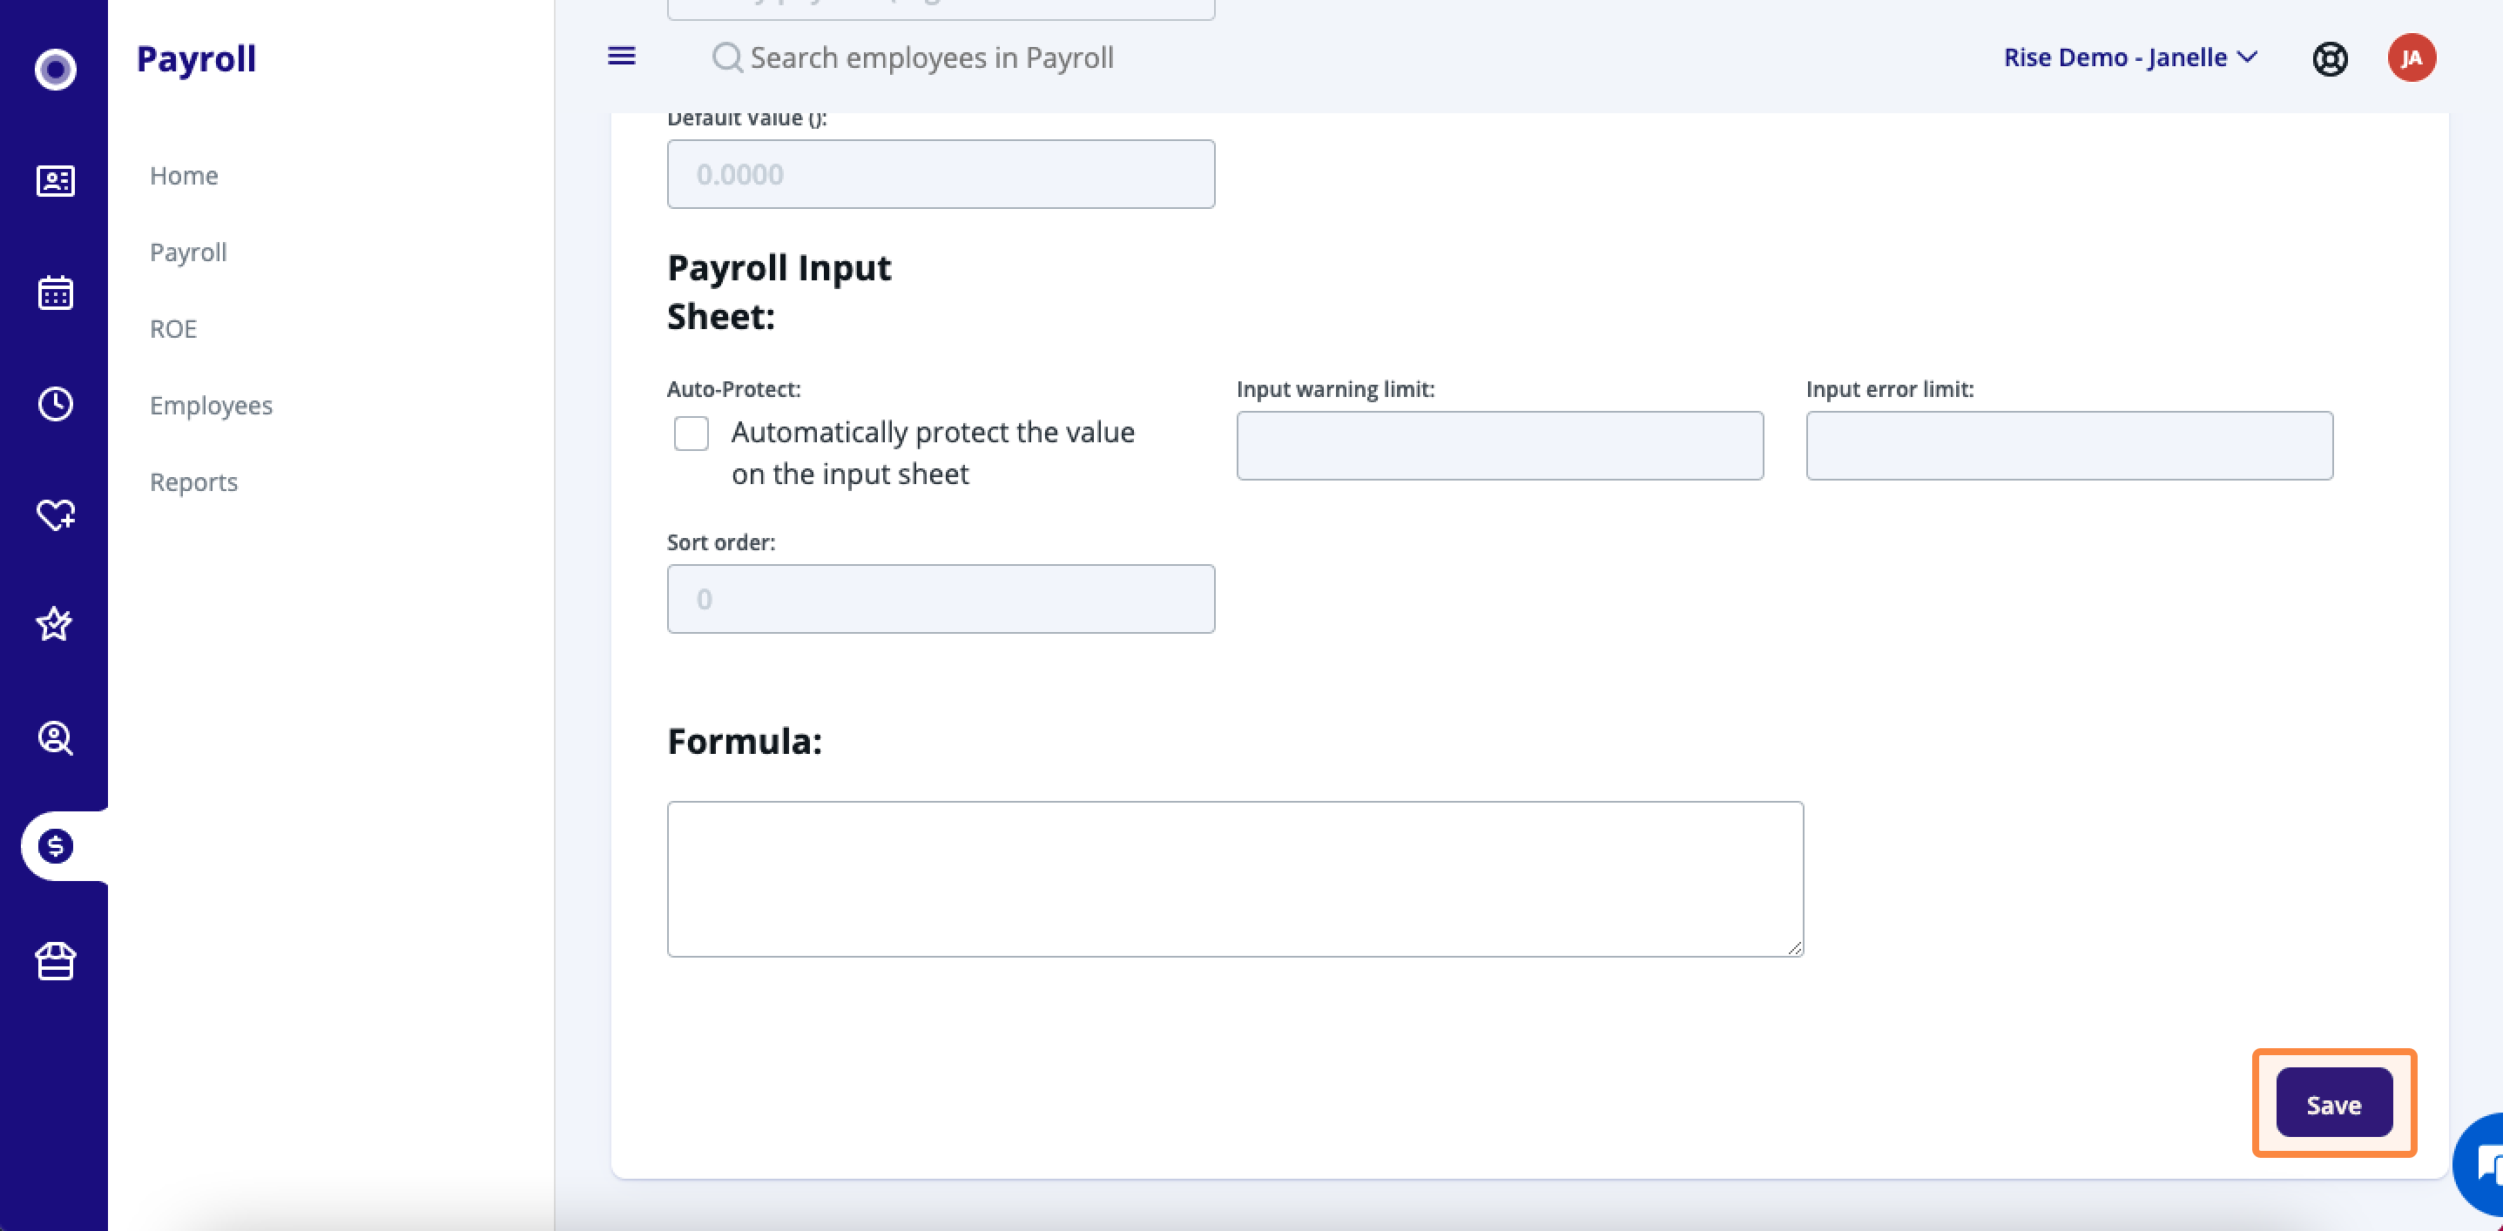Enable Automatically protect the value checkbox
The width and height of the screenshot is (2503, 1231).
(x=691, y=434)
